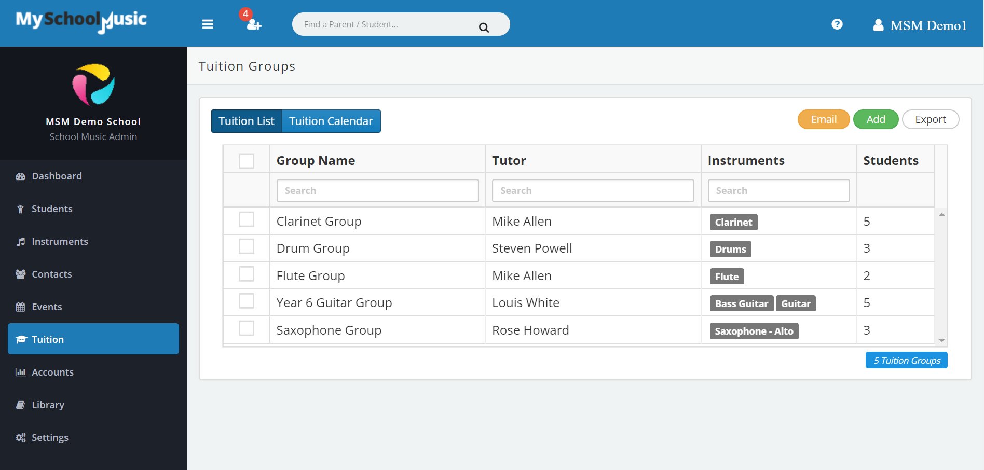Click the Drums instrument tag
984x470 pixels.
coord(730,249)
